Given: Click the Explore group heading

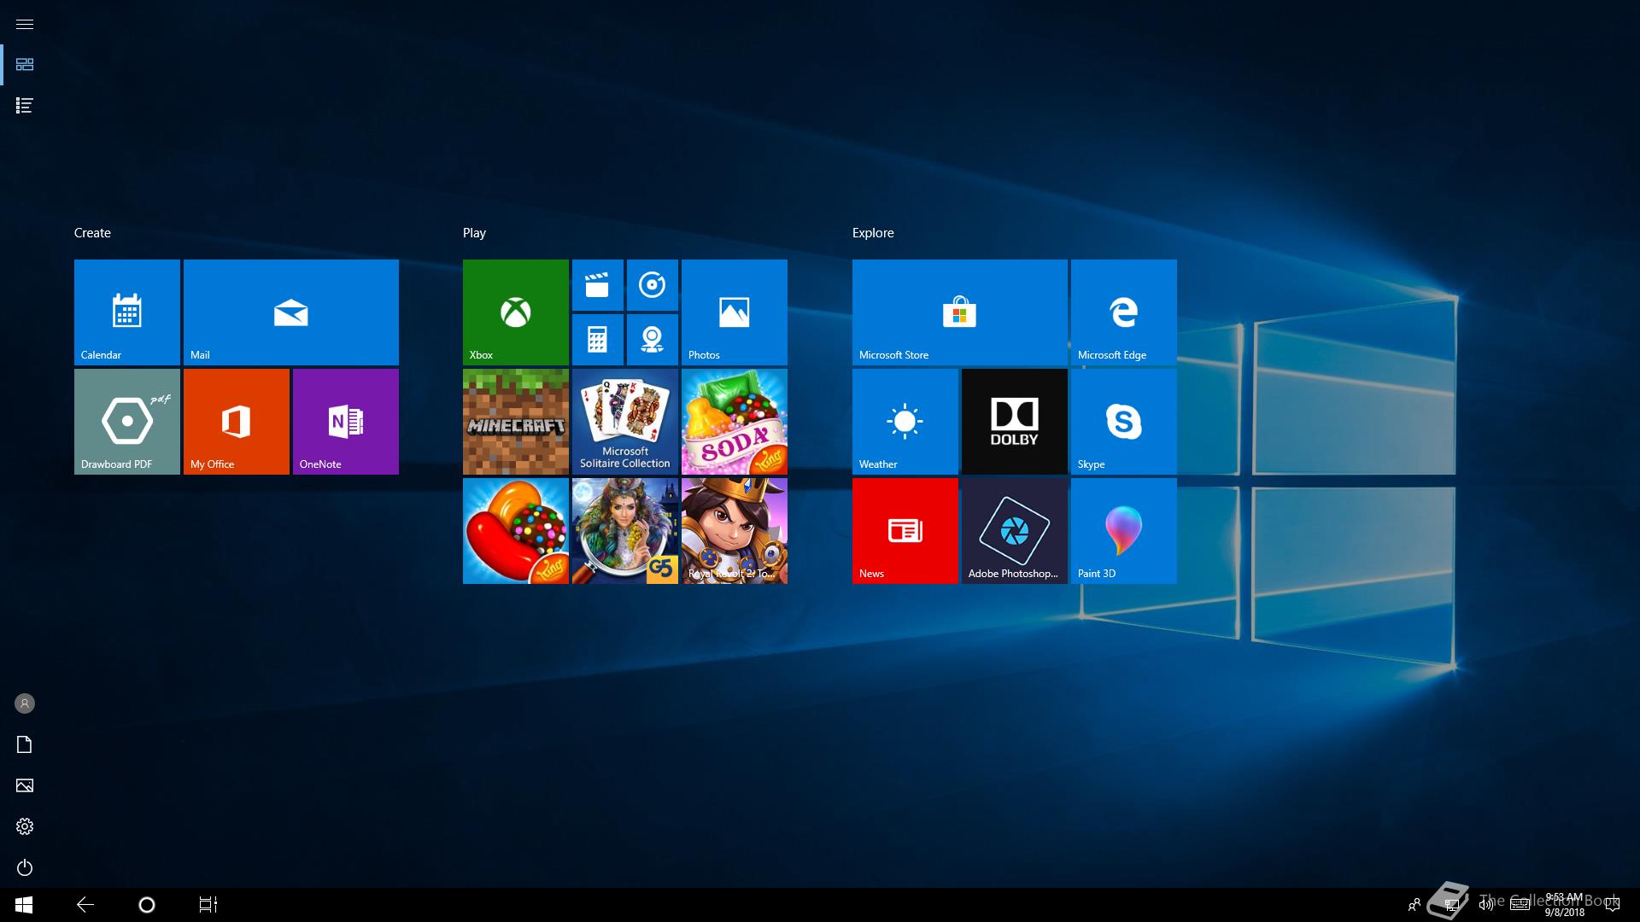Looking at the screenshot, I should (x=873, y=233).
